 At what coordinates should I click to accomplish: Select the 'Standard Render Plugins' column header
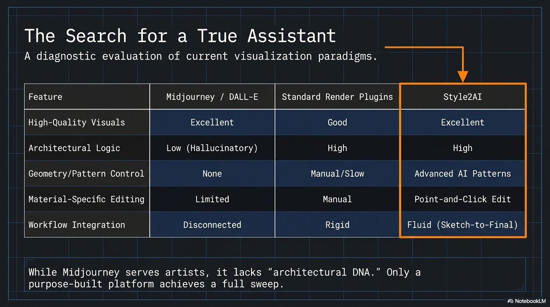[337, 97]
